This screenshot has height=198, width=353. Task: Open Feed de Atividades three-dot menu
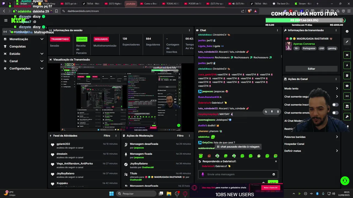[x=116, y=136]
